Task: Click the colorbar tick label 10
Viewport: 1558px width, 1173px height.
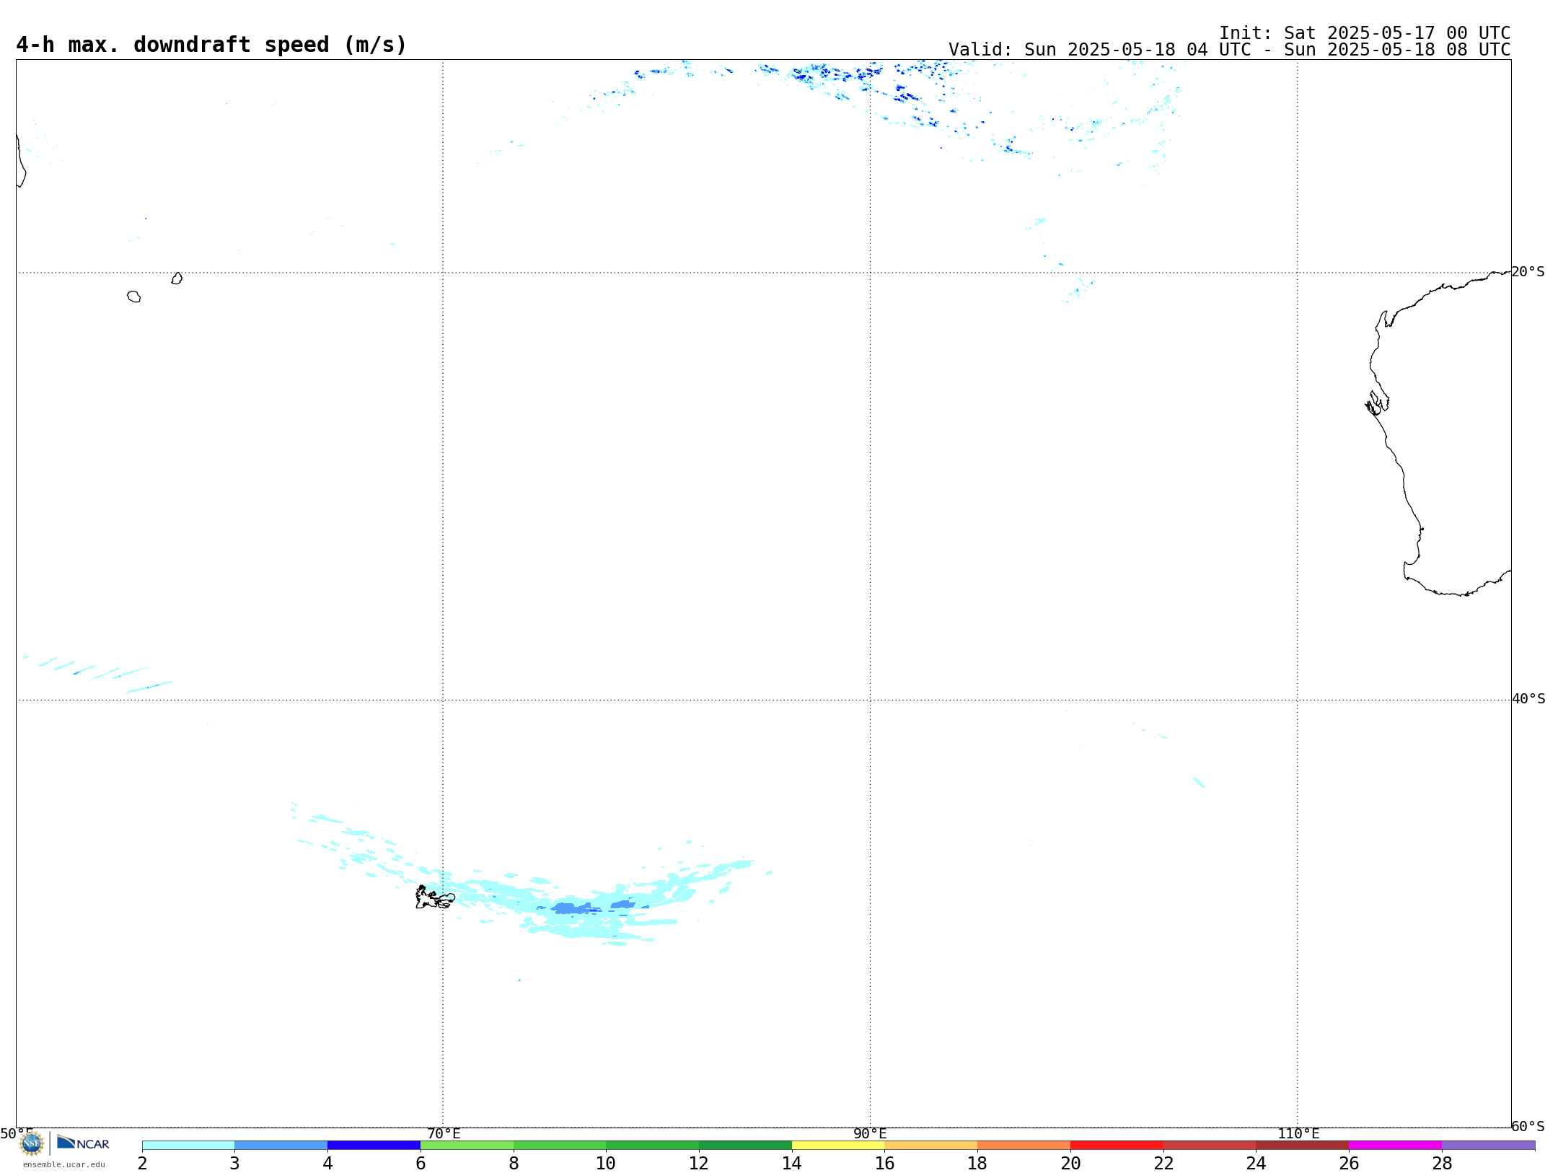Action: point(606,1164)
